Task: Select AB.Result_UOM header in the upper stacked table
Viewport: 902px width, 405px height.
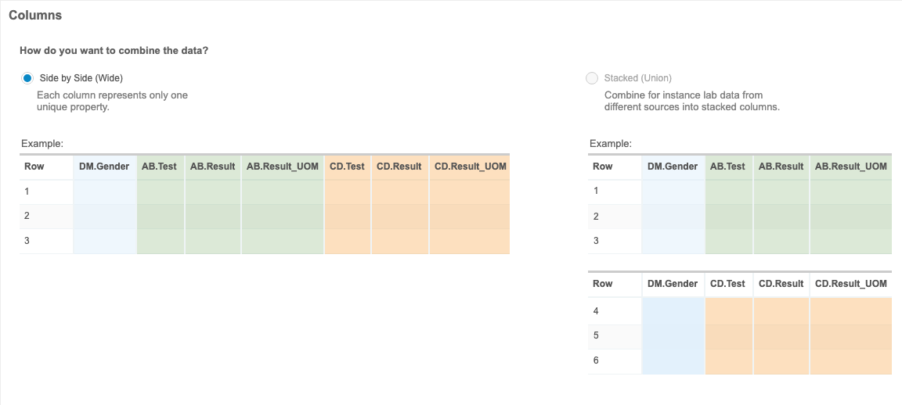Action: tap(850, 167)
